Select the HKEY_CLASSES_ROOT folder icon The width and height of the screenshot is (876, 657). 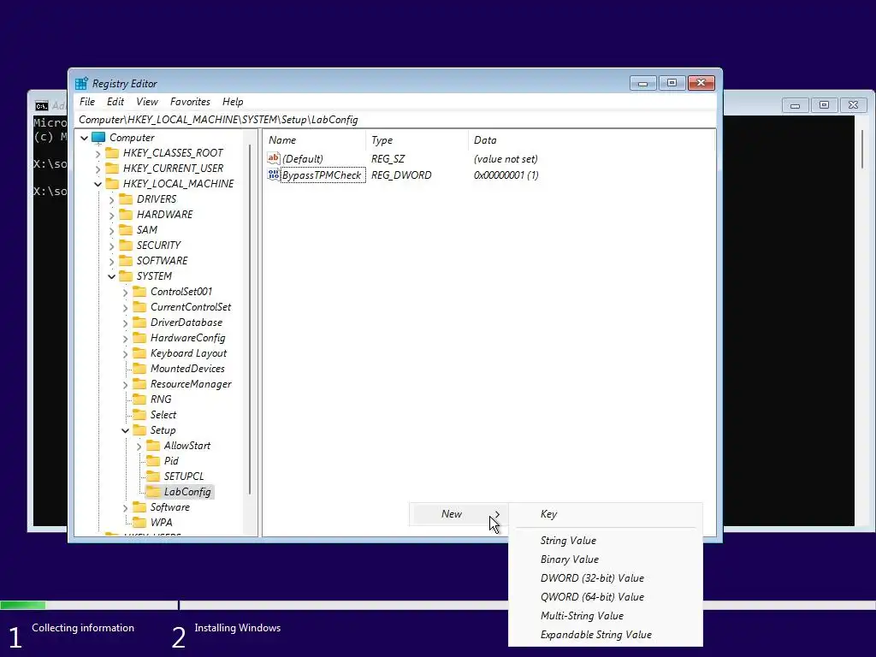pyautogui.click(x=112, y=152)
